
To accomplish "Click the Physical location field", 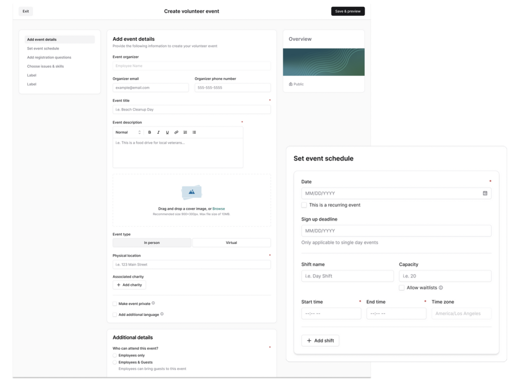I will pos(192,265).
